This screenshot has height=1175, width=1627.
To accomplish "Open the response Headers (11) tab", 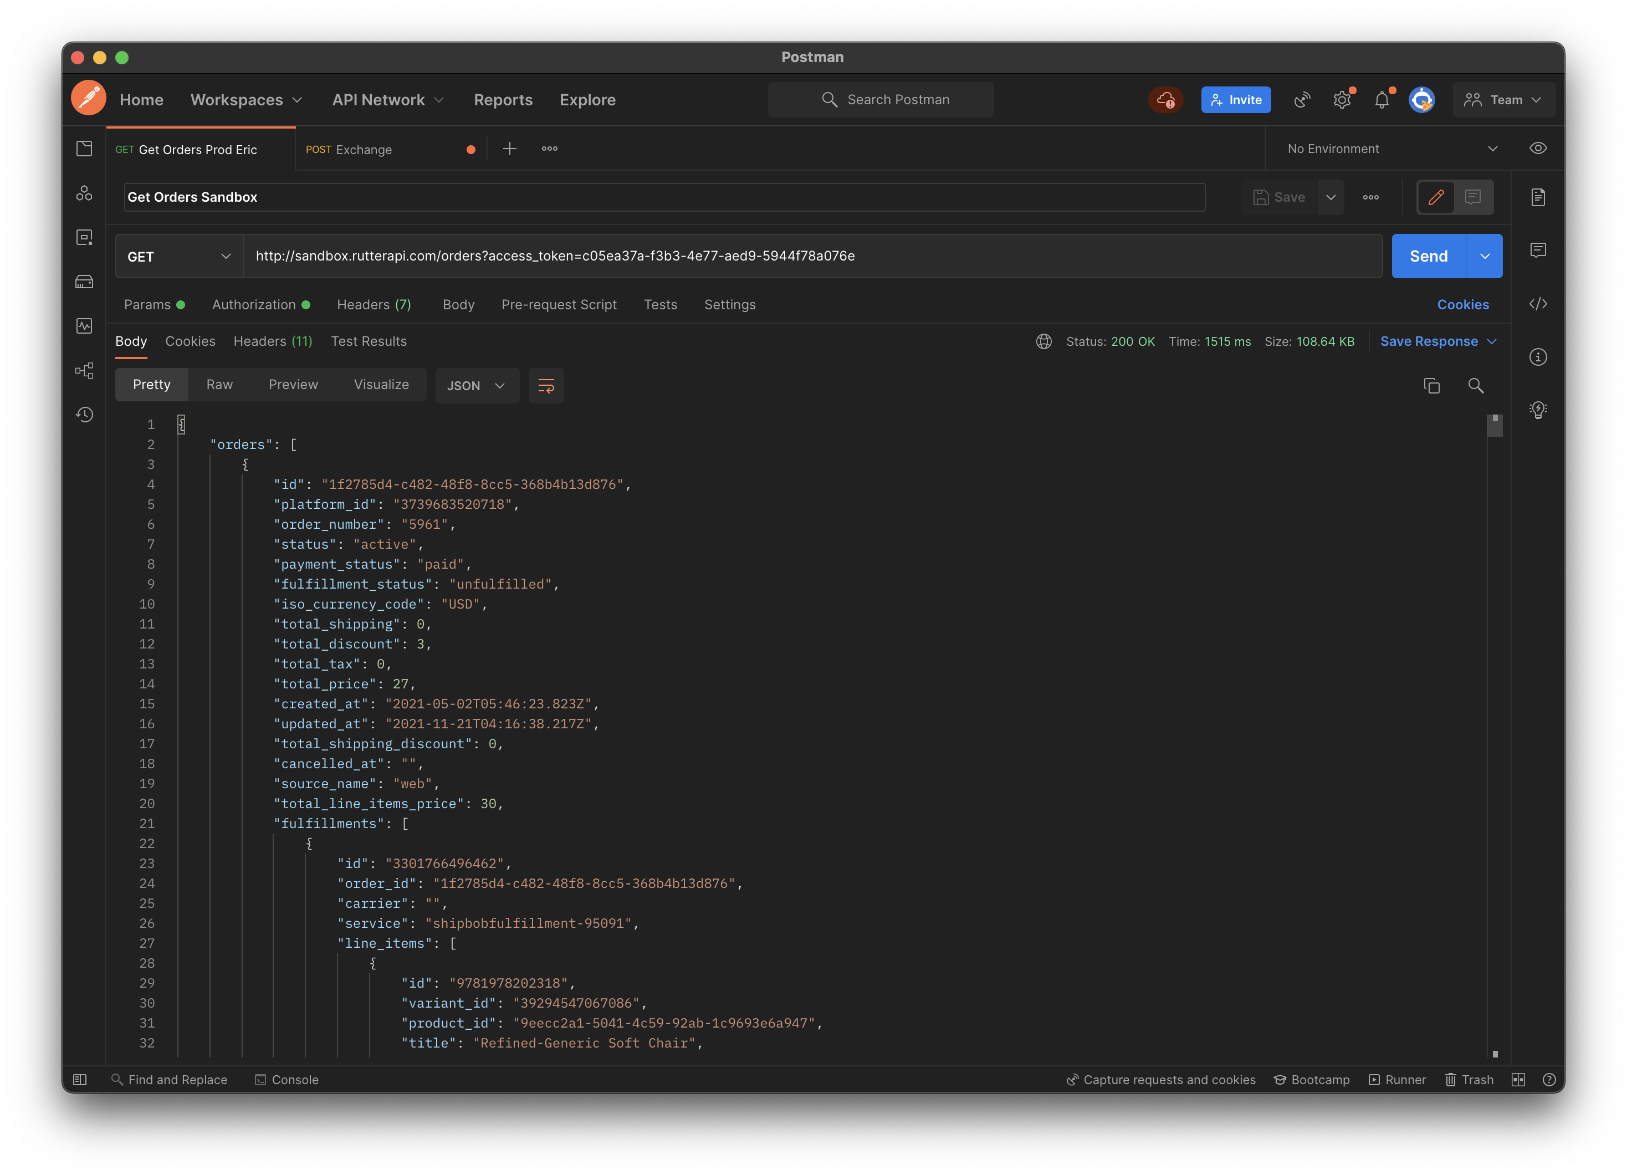I will (273, 341).
